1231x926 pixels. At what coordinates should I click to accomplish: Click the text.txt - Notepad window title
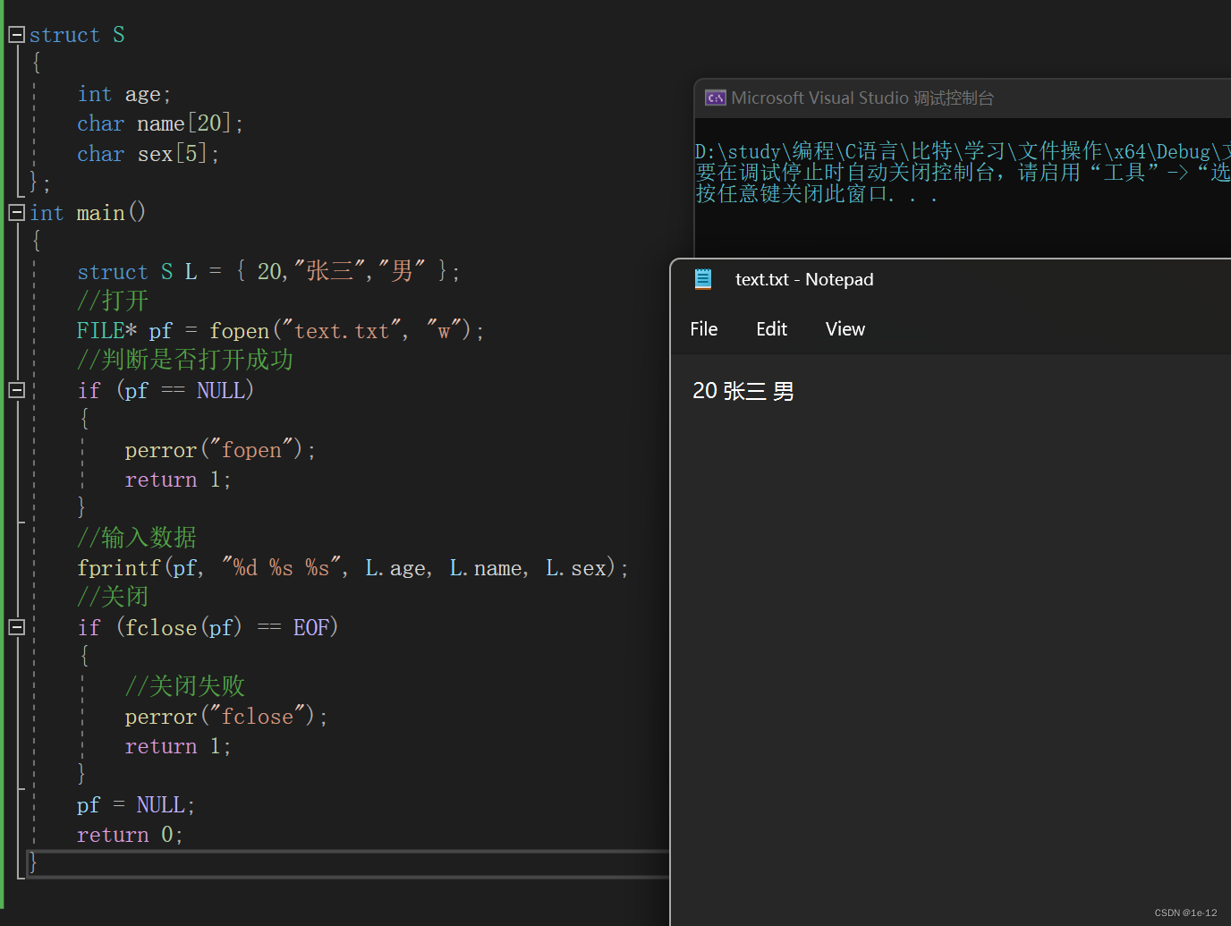pos(803,279)
